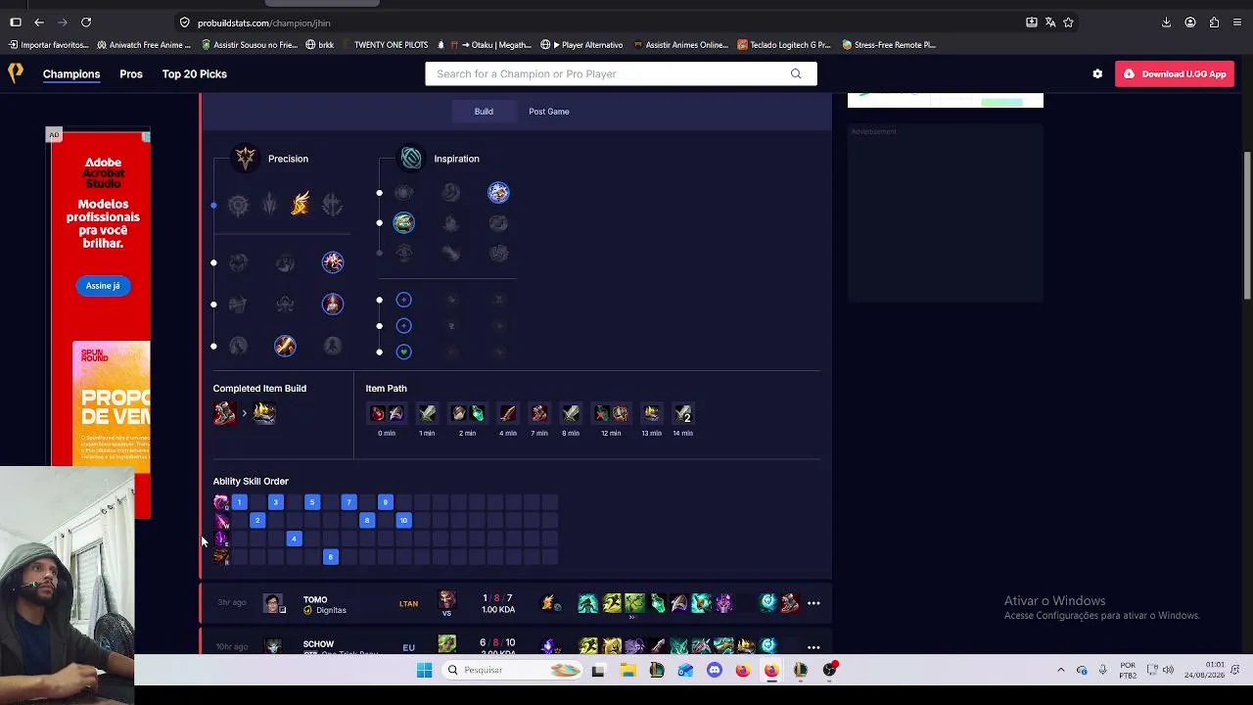The width and height of the screenshot is (1253, 705).
Task: Click the item icon above 7 min
Action: pos(539,413)
